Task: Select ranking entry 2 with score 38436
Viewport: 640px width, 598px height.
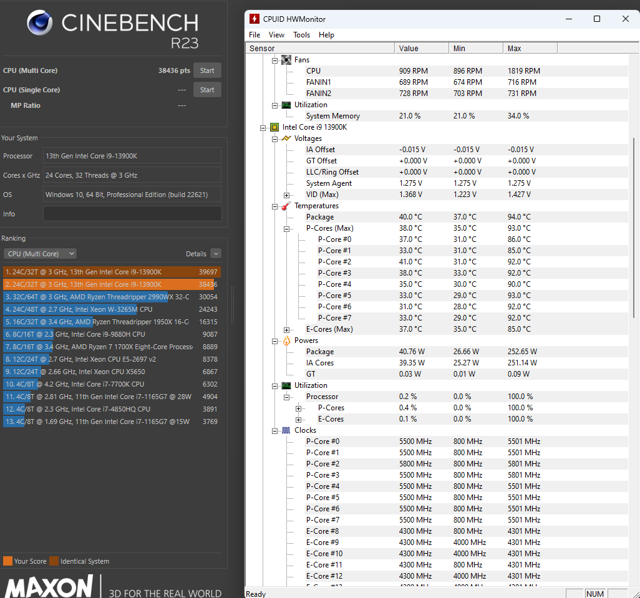Action: click(x=112, y=284)
